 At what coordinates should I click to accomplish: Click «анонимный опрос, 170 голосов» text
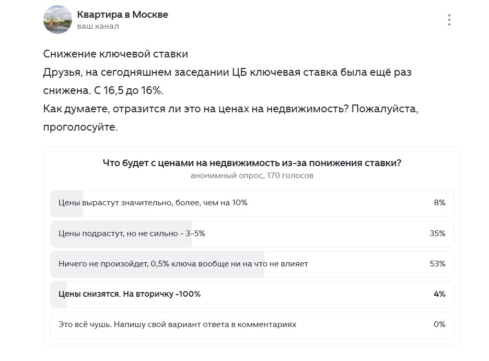[x=252, y=176]
